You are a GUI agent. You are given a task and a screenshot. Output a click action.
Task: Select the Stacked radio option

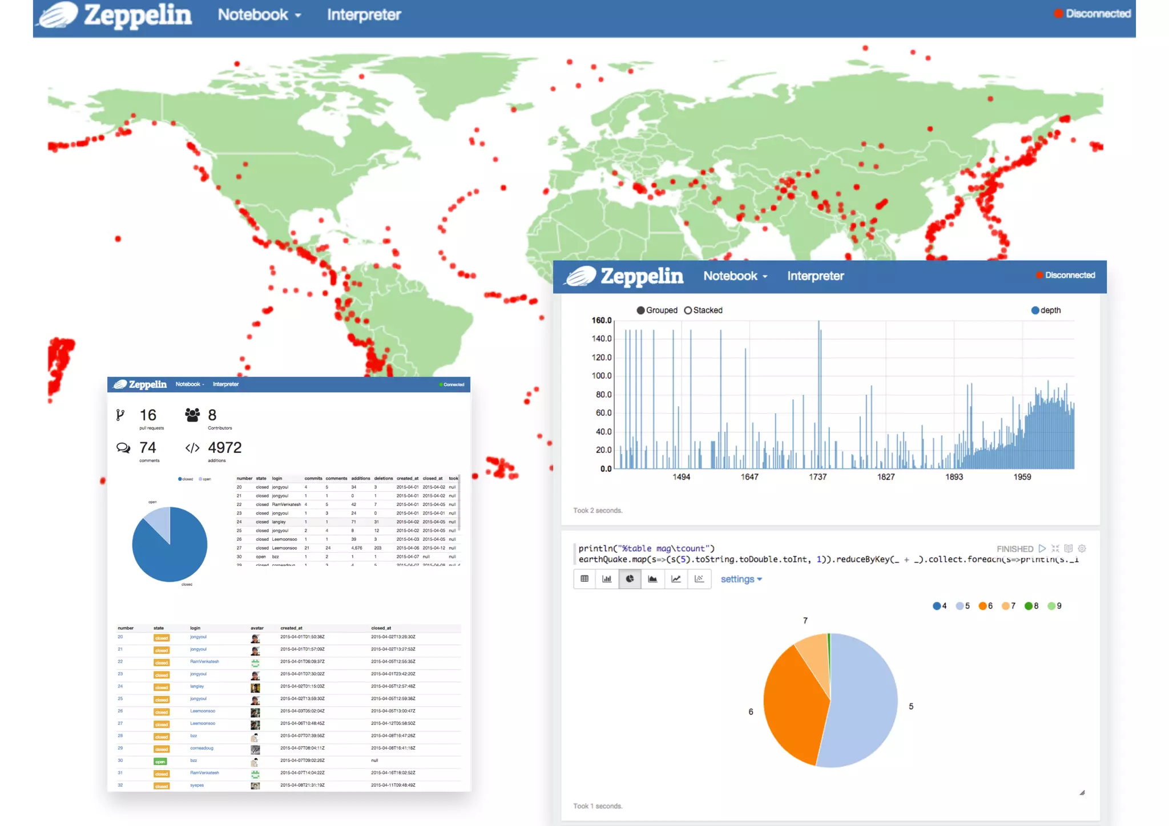click(x=688, y=310)
